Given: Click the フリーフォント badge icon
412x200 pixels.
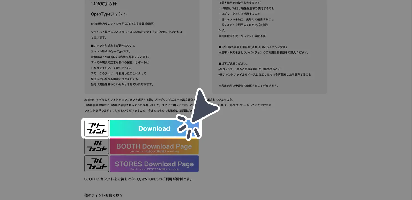Looking at the screenshot, I should point(97,128).
